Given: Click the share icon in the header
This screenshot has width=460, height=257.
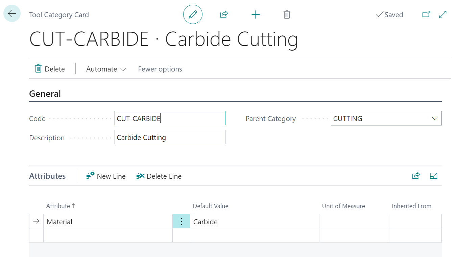Looking at the screenshot, I should [x=224, y=15].
